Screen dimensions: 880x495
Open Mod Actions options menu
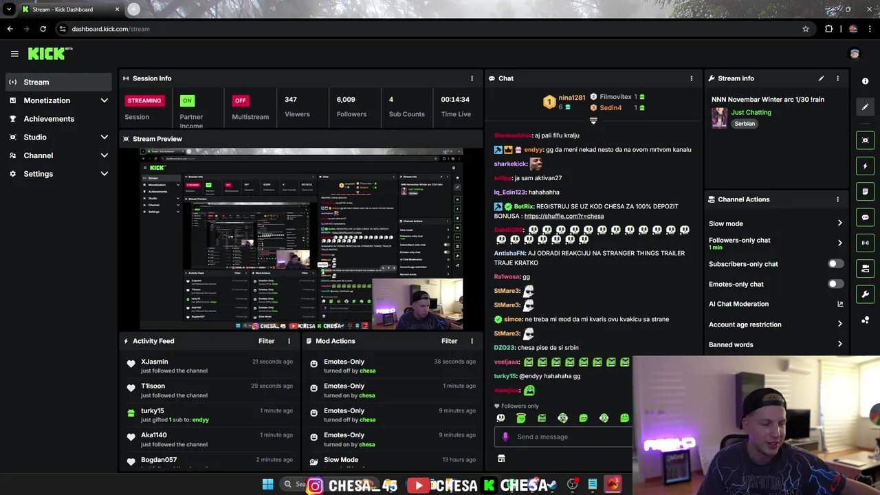[472, 341]
